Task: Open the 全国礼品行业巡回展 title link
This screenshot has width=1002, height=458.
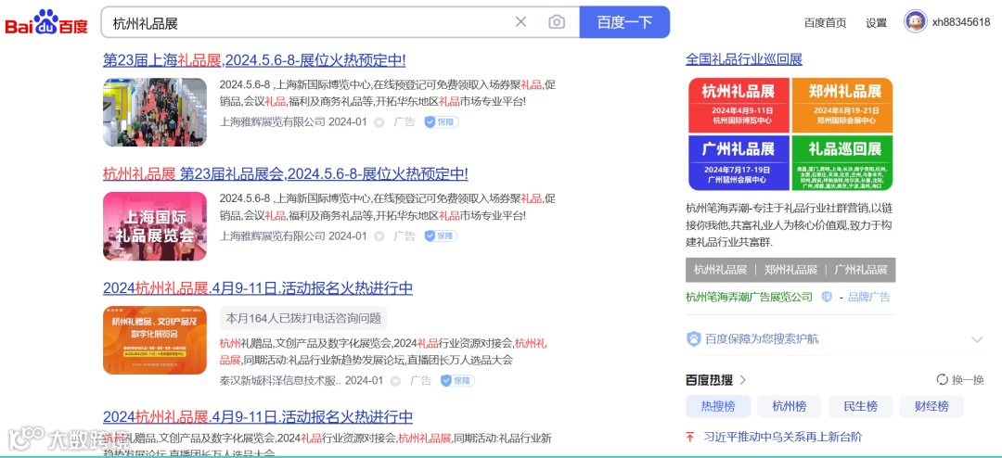Action: (x=744, y=59)
